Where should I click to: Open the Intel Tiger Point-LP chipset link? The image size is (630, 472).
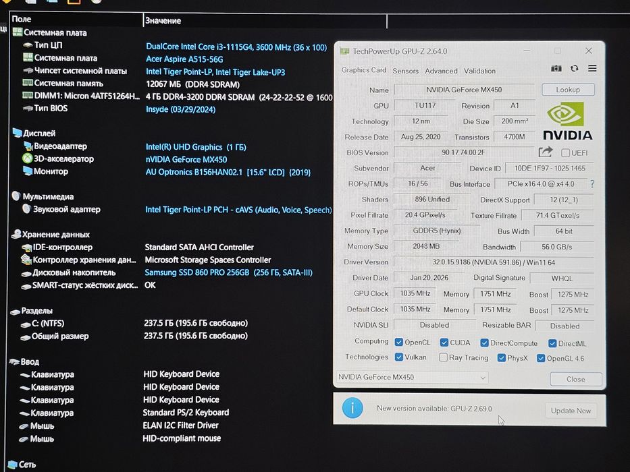pos(215,72)
